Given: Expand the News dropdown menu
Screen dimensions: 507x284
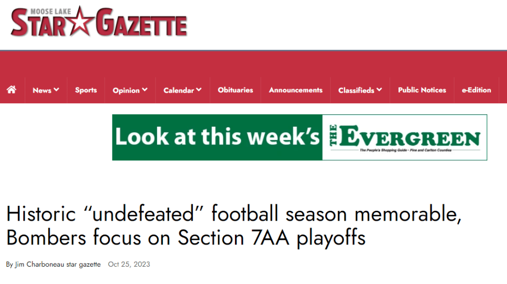Looking at the screenshot, I should click(46, 90).
